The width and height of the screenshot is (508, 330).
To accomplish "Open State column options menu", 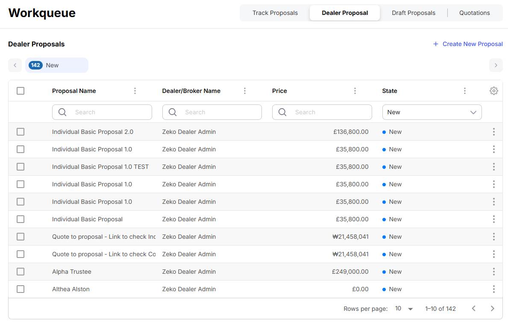I will (465, 91).
